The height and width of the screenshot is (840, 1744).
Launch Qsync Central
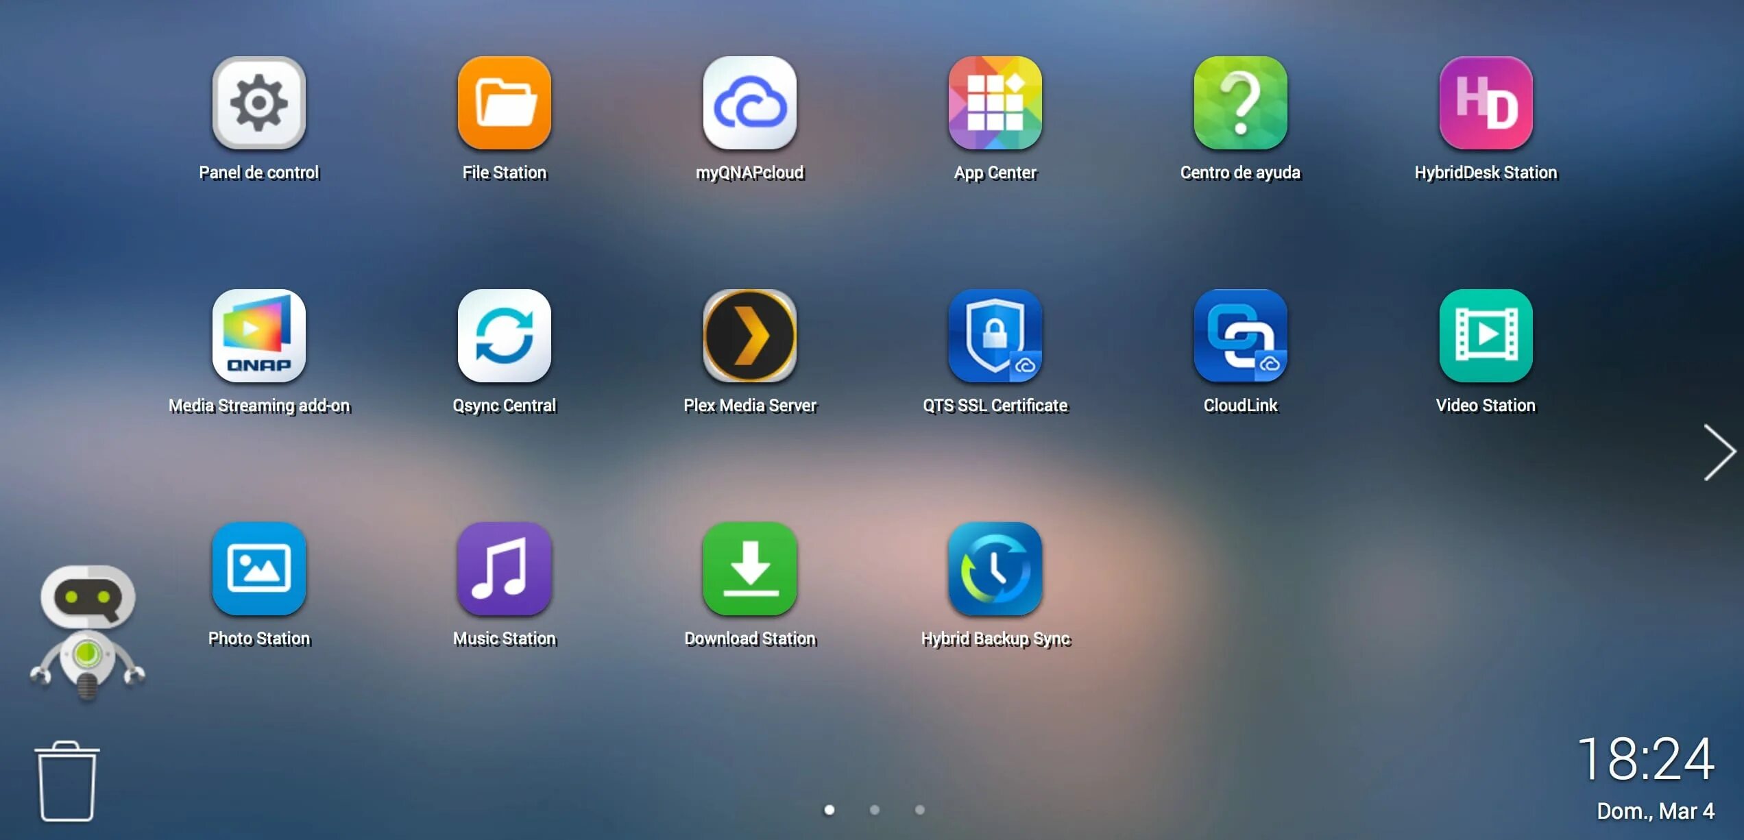point(504,336)
